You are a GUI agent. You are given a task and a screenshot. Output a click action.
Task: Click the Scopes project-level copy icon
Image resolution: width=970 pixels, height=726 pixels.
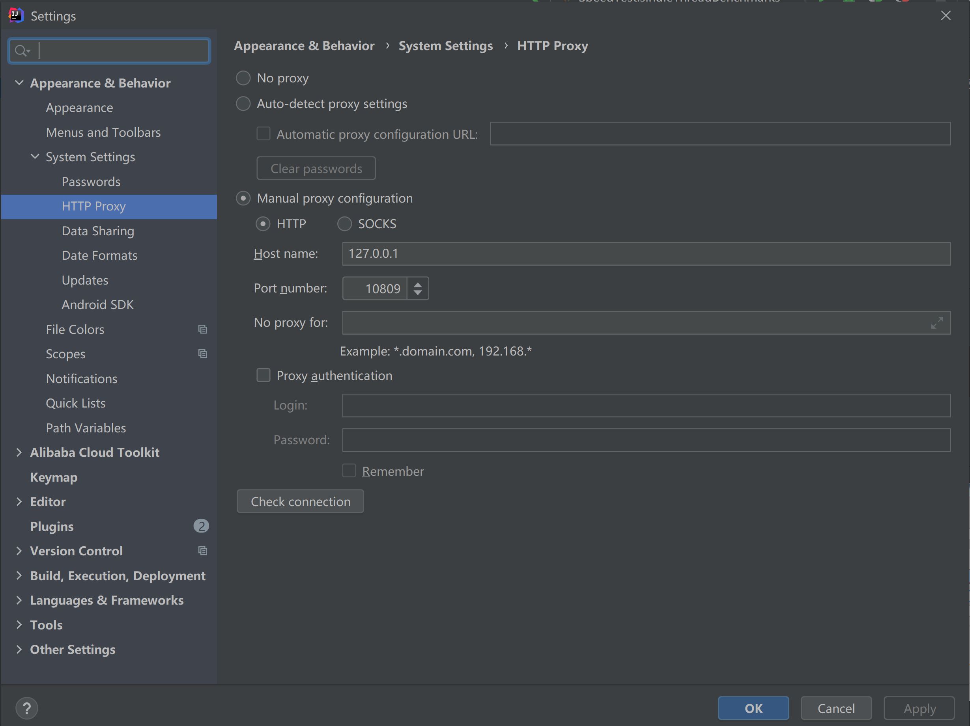[x=203, y=354]
